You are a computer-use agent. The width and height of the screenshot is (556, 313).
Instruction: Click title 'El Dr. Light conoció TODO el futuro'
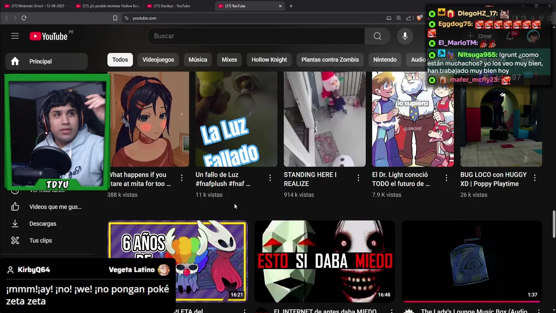(x=401, y=179)
